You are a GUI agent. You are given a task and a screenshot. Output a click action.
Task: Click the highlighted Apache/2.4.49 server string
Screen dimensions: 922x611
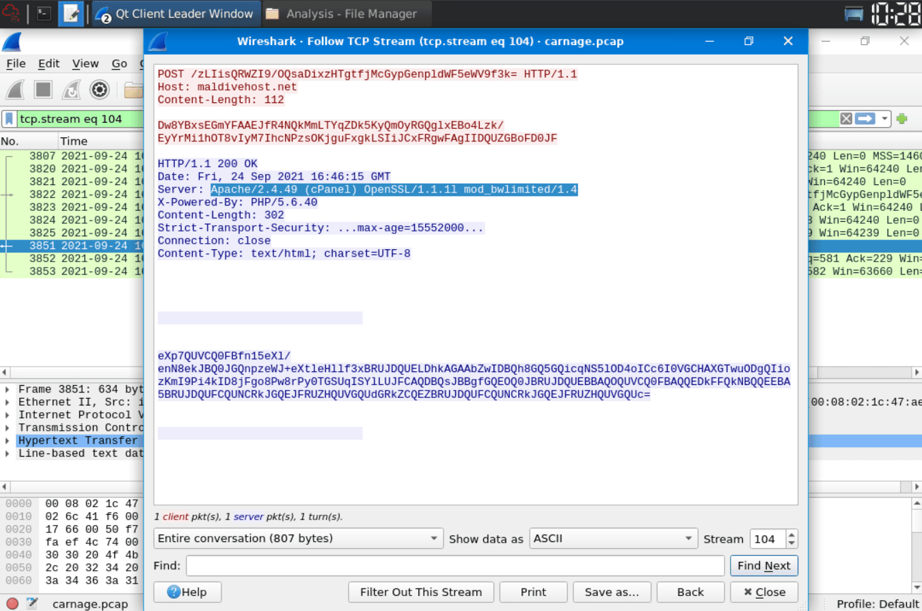pos(394,189)
